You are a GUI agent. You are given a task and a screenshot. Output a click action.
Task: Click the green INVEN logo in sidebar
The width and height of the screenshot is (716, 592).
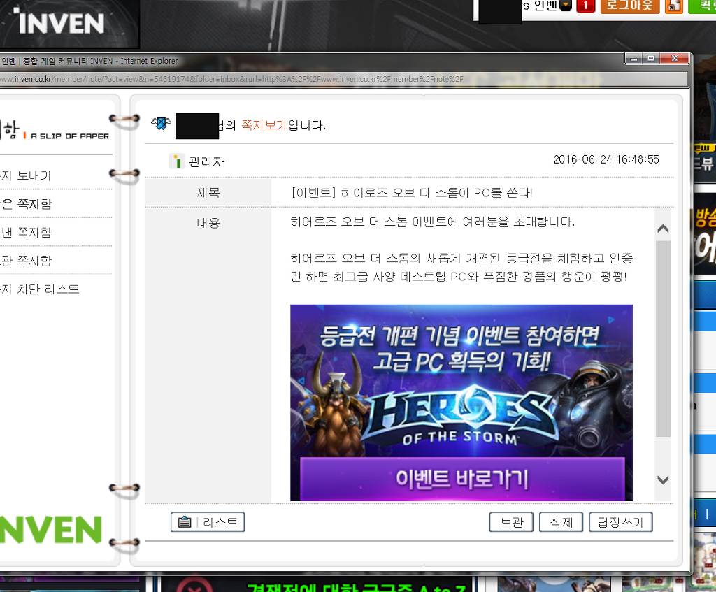click(x=50, y=530)
